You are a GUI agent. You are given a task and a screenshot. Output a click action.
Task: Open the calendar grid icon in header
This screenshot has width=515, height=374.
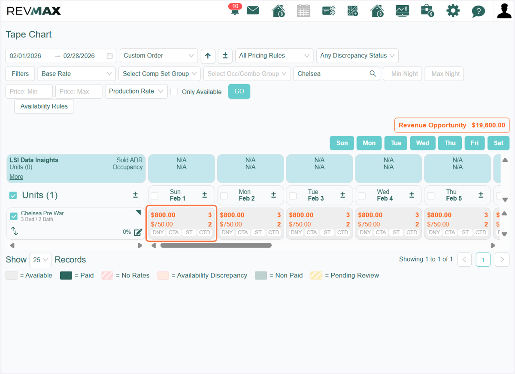tap(303, 11)
